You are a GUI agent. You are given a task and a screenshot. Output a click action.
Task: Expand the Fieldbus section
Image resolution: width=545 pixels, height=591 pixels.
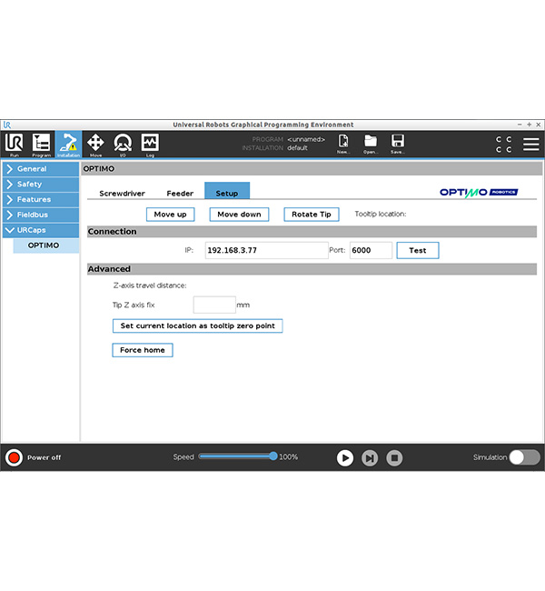point(41,215)
